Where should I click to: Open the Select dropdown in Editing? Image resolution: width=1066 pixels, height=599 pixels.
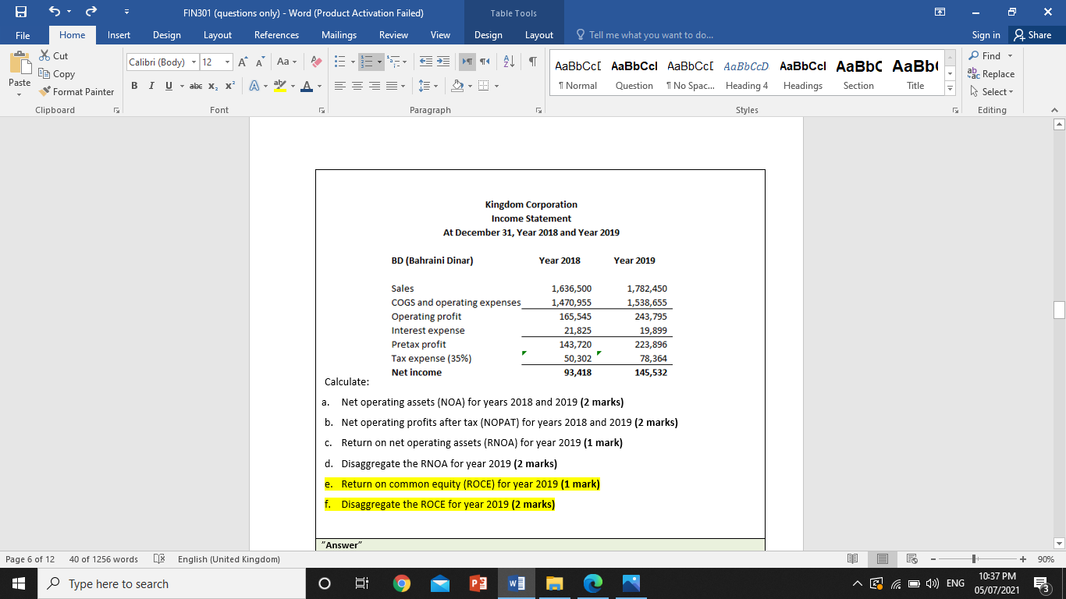(991, 91)
